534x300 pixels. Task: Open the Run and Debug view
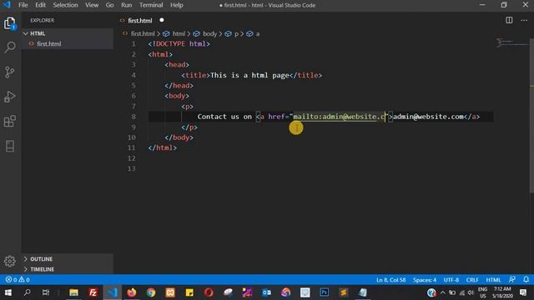[x=10, y=97]
